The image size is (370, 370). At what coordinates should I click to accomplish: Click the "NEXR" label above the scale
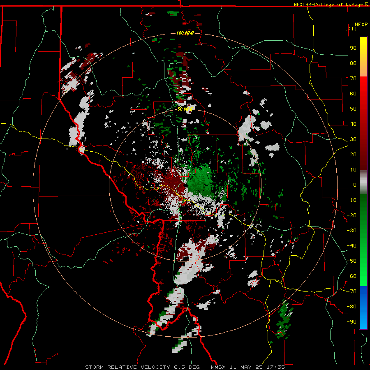click(x=361, y=25)
